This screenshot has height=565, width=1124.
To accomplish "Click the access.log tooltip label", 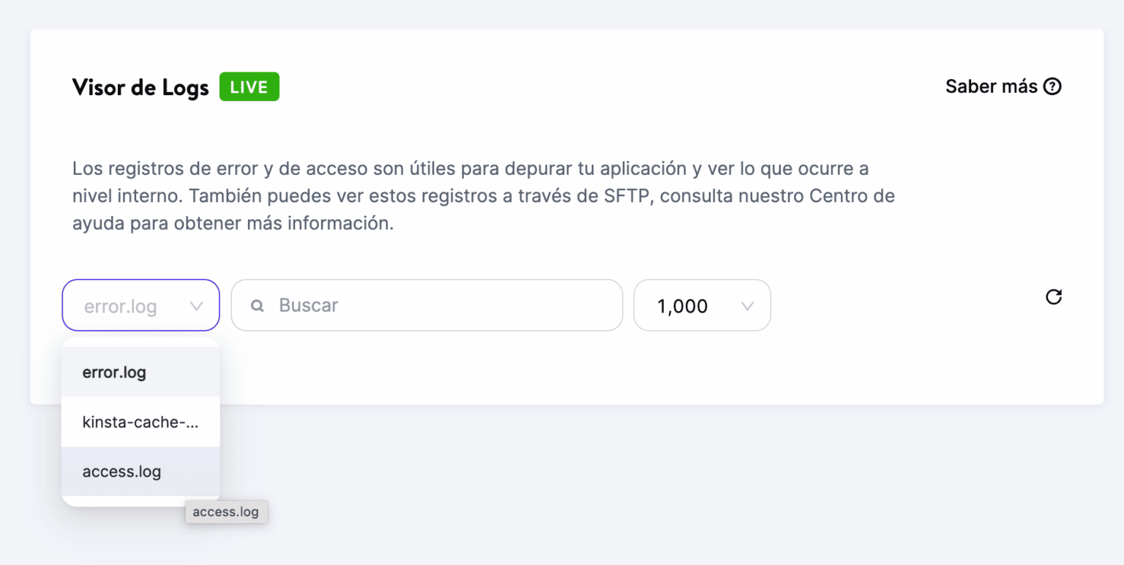I will click(226, 512).
